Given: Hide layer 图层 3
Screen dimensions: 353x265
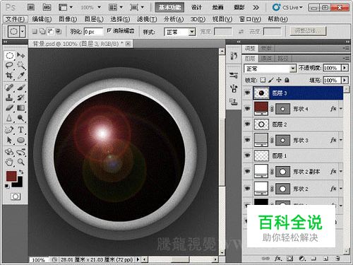Looking at the screenshot, I should (x=247, y=93).
